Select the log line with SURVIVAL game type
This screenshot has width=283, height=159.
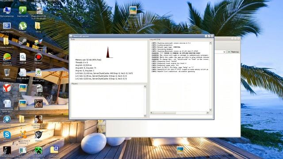click(166, 47)
